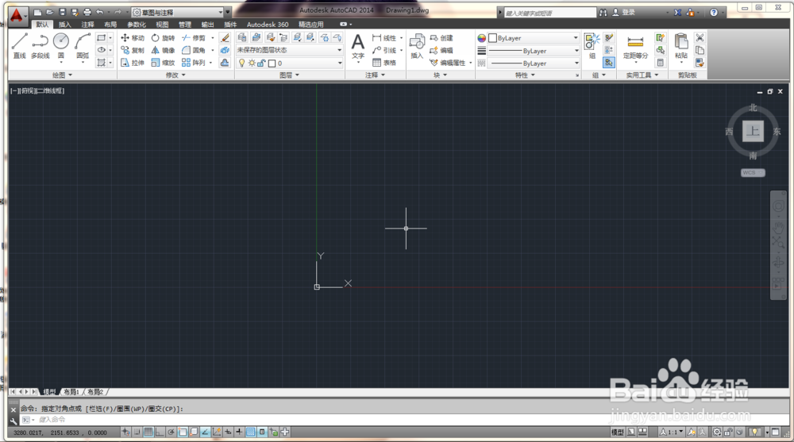Click the Copy (复制) tool
The width and height of the screenshot is (794, 442).
point(132,50)
